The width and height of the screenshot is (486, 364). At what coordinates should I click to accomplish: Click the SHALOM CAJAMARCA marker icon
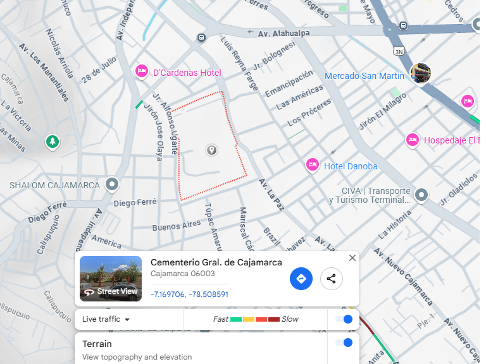[x=113, y=185]
